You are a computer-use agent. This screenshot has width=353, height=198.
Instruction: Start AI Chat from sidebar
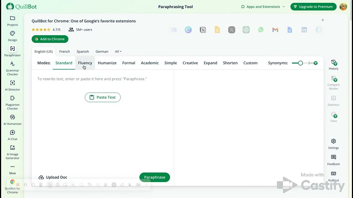(x=12, y=135)
